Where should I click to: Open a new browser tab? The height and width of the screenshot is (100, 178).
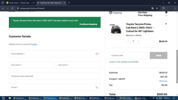pyautogui.click(x=69, y=3)
